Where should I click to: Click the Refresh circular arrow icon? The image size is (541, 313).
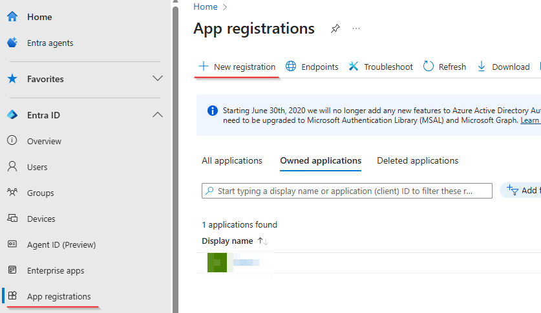[x=428, y=66]
